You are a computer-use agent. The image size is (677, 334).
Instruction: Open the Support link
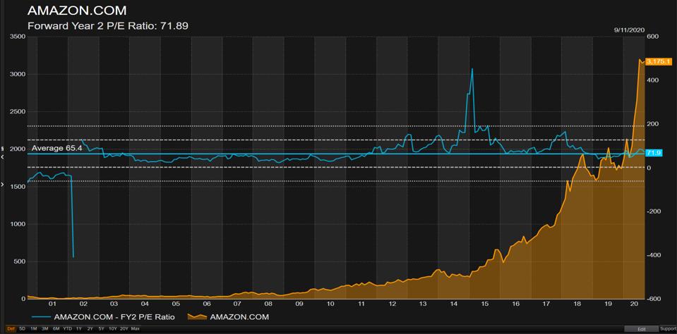point(668,329)
